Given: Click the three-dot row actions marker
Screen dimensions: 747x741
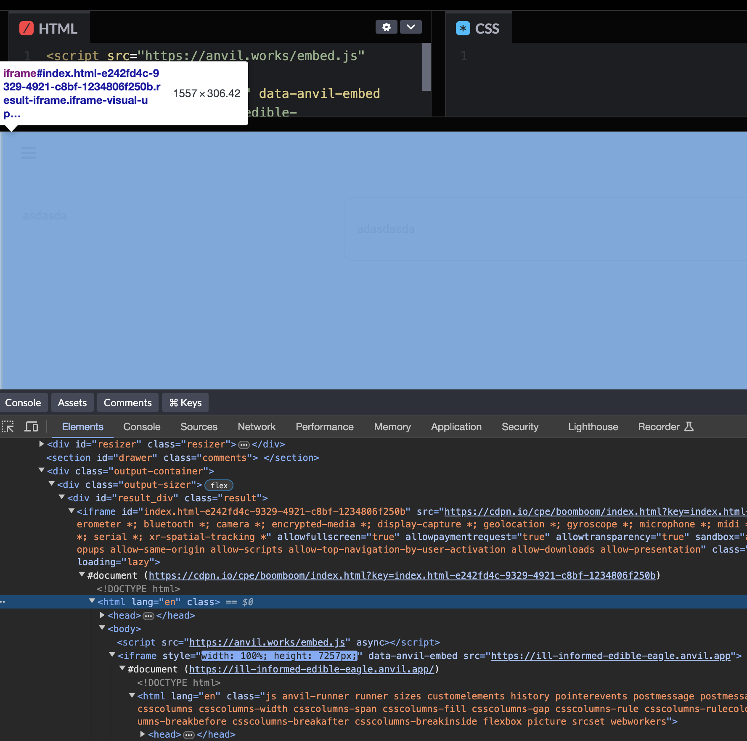Looking at the screenshot, I should [x=3, y=602].
